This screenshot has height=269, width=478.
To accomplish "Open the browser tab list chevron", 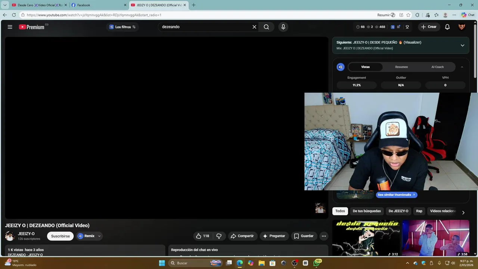I will tap(5, 5).
